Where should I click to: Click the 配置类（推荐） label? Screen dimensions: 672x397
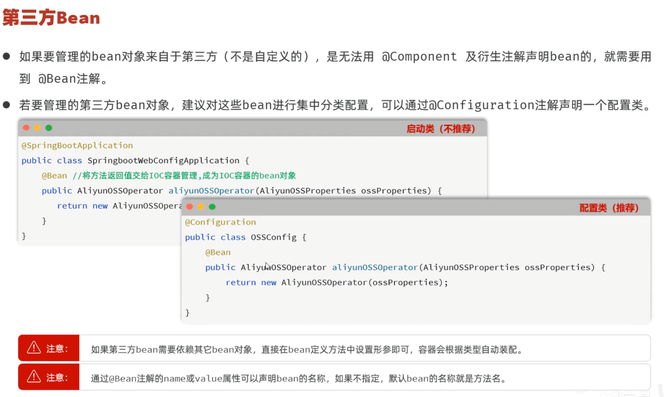point(609,208)
